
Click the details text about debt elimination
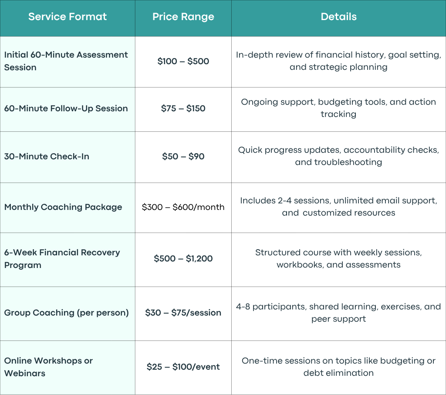338,367
